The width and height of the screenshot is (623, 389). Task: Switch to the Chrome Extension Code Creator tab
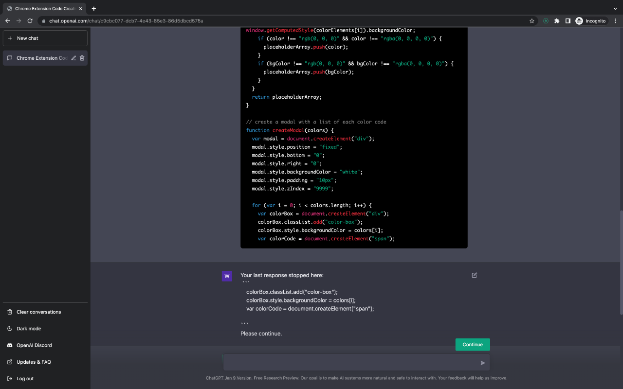click(44, 8)
